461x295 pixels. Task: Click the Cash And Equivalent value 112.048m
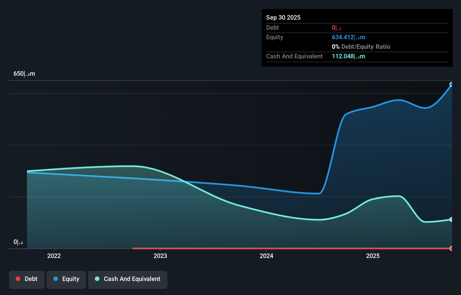[x=348, y=56]
